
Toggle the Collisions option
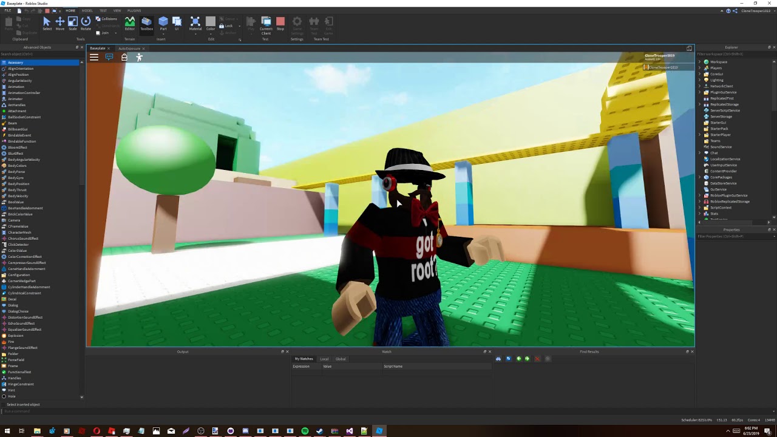[107, 19]
